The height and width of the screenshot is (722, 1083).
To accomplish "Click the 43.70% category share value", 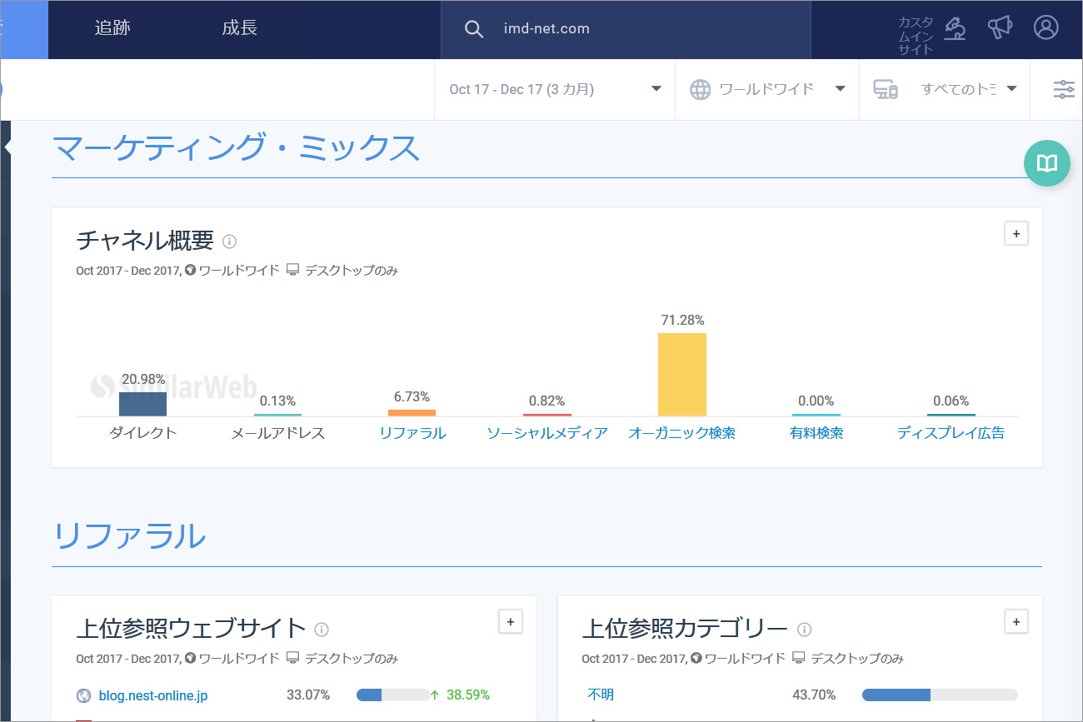I will 814,695.
